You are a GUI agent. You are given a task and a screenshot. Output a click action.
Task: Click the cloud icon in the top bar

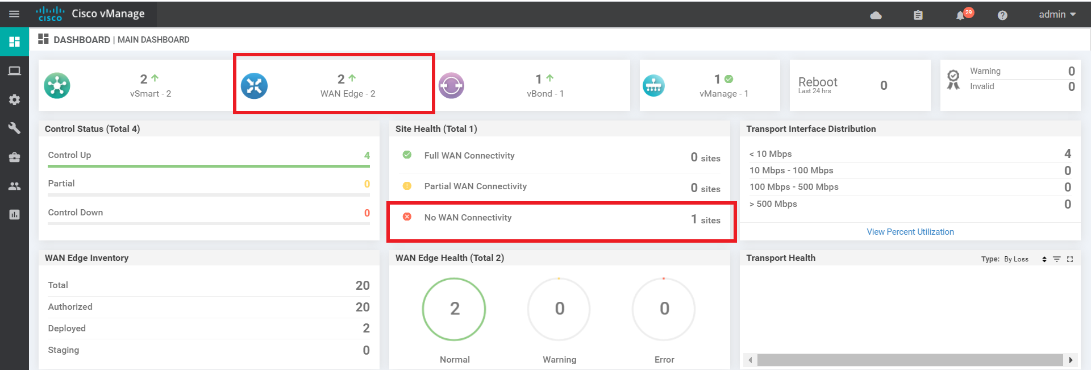[876, 15]
